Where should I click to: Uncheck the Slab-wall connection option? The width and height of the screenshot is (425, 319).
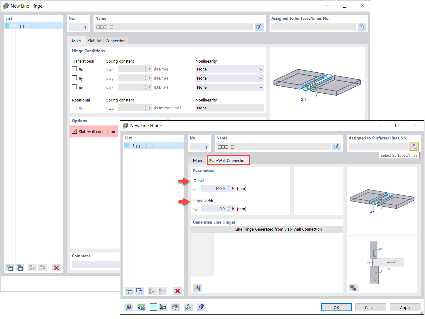click(x=74, y=132)
